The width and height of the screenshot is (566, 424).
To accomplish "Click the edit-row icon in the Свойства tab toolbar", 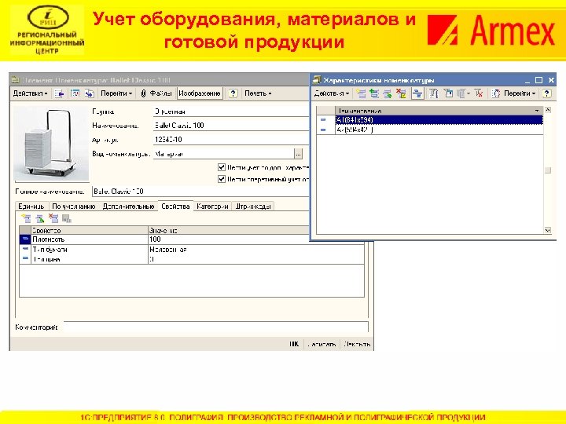I will click(40, 218).
